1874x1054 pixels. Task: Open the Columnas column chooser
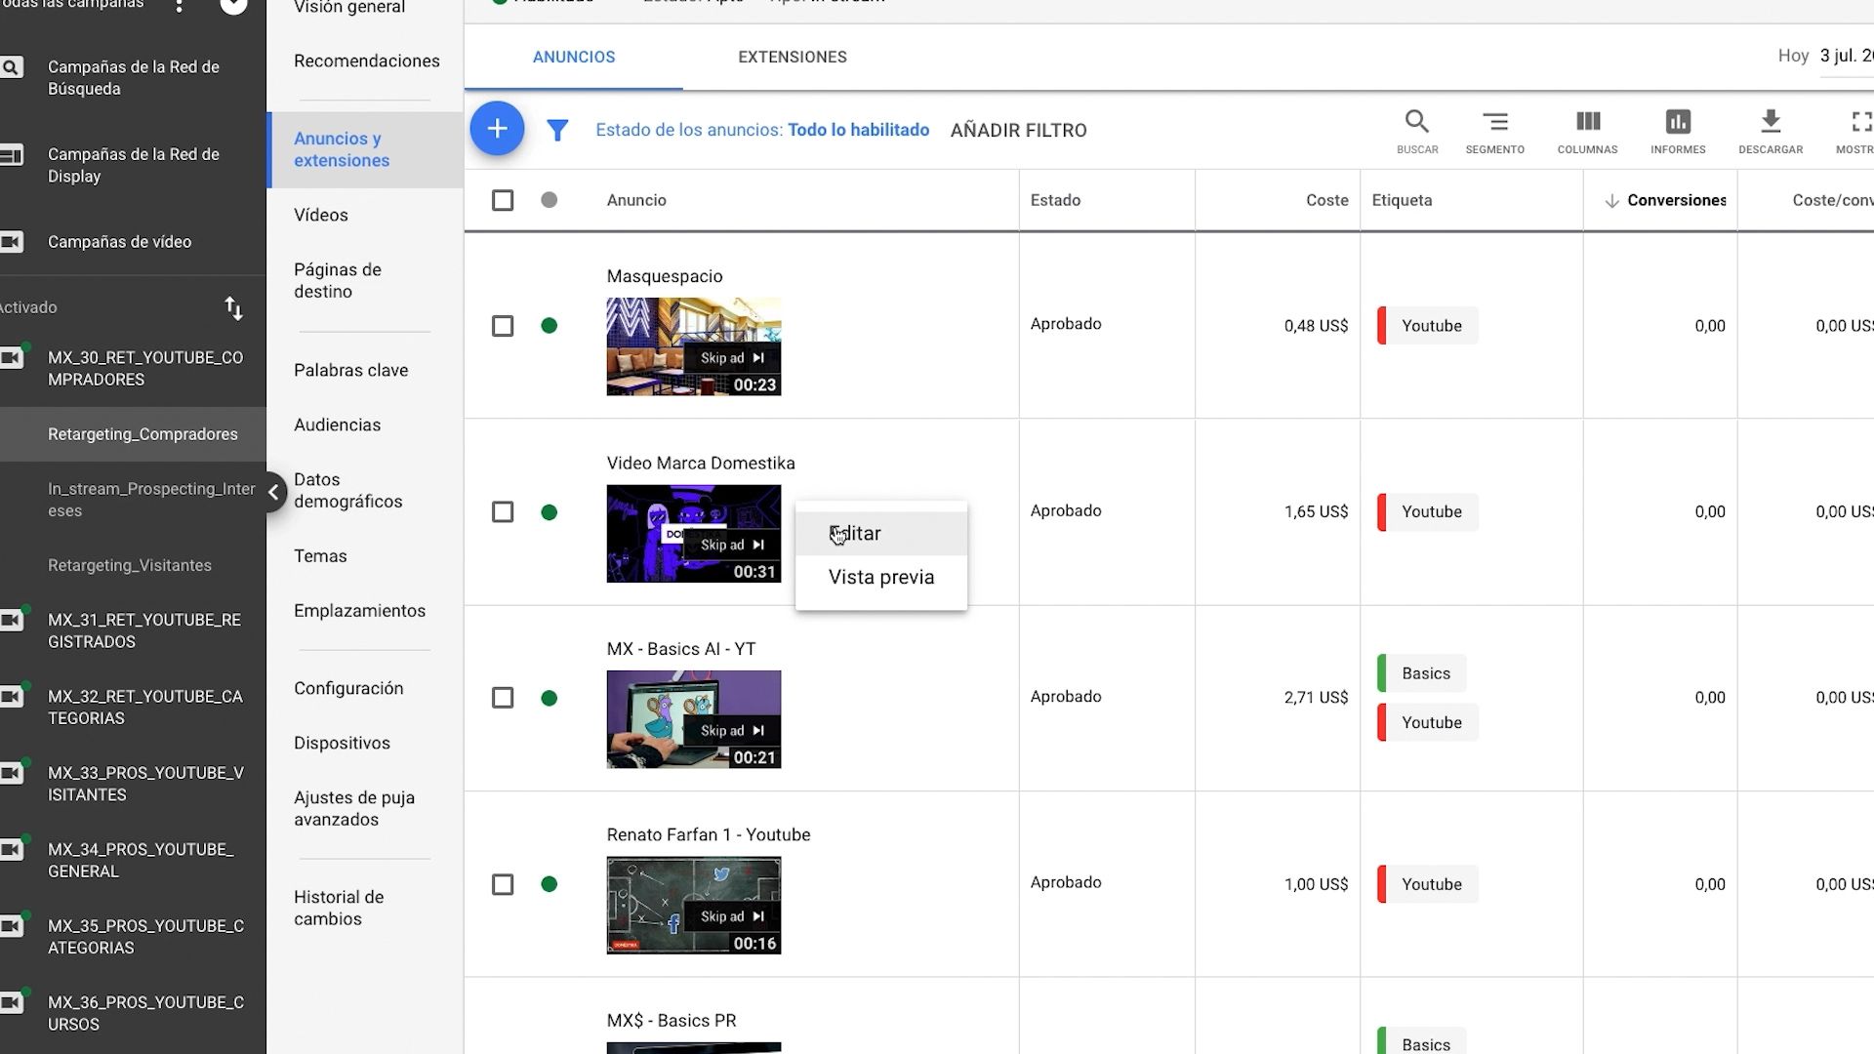(1587, 132)
